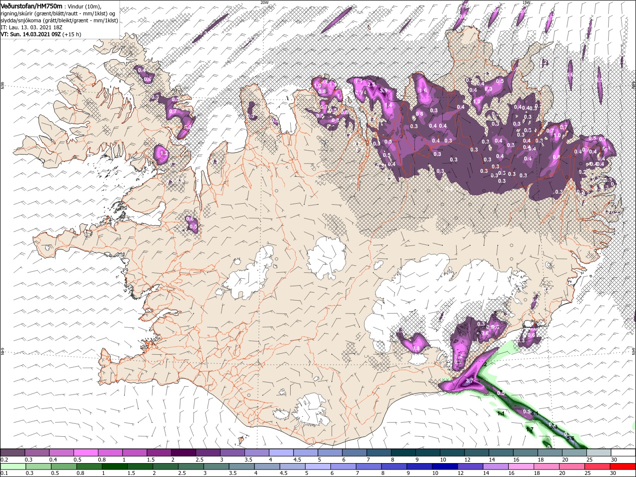Select darkest purple upper legend swatch at 2
This screenshot has width=636, height=477.
(183, 453)
